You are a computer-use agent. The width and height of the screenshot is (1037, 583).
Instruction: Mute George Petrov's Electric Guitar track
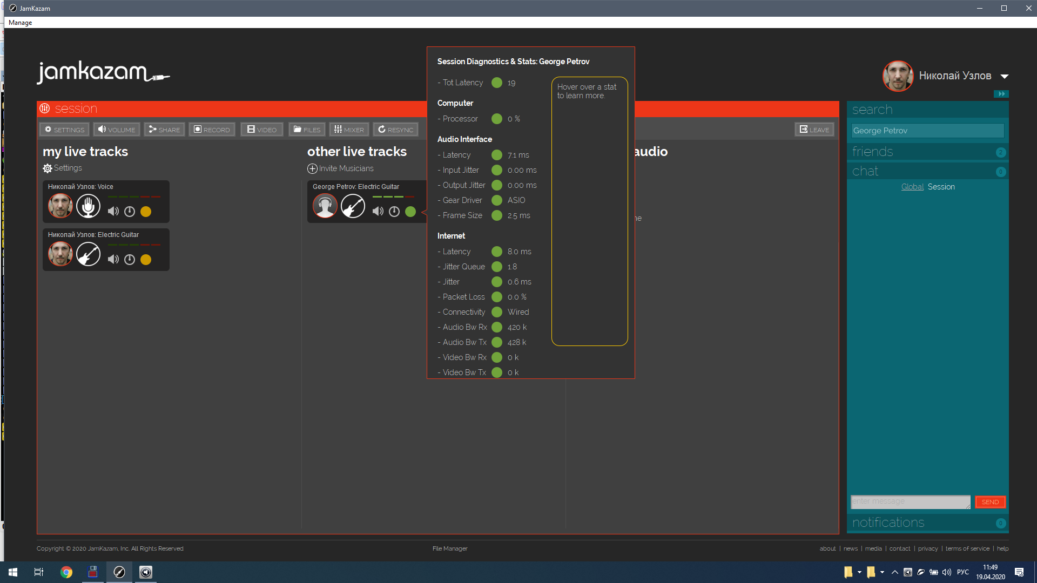point(378,212)
